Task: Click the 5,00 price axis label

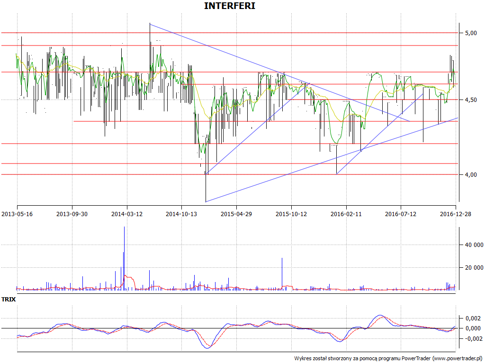Action: pyautogui.click(x=470, y=33)
